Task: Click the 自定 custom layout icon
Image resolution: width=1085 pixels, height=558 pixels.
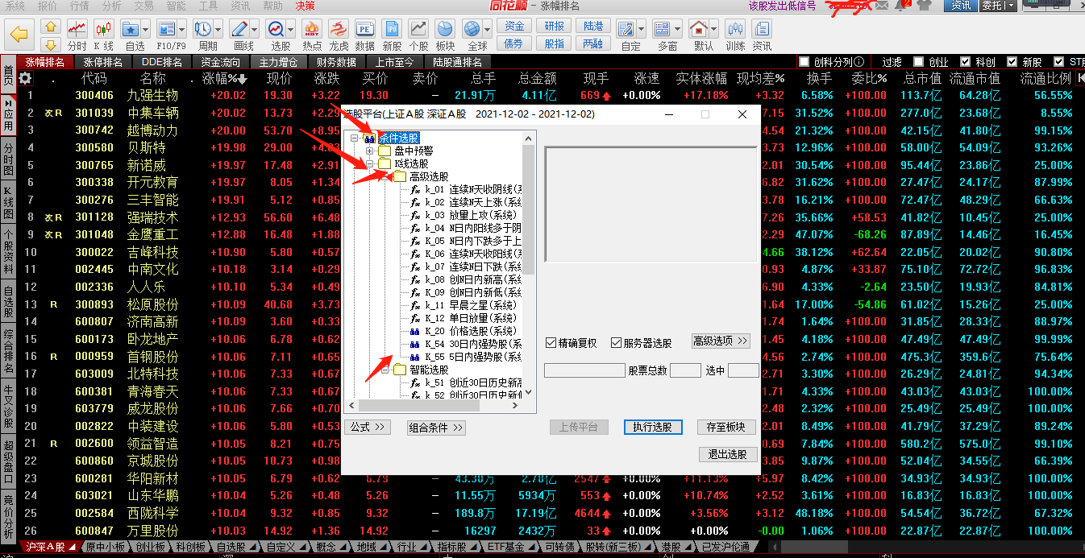Action: pyautogui.click(x=626, y=29)
